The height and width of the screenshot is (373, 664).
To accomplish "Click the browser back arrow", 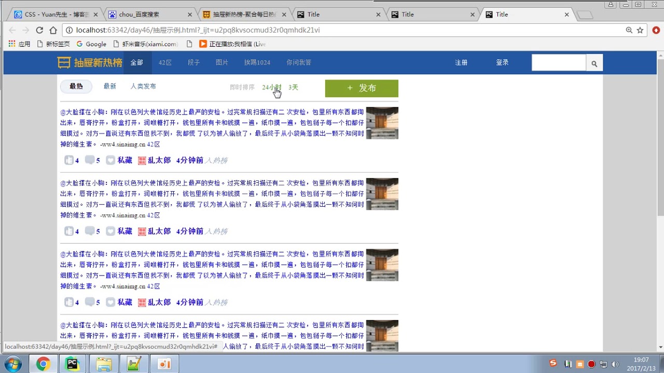I will click(x=12, y=30).
